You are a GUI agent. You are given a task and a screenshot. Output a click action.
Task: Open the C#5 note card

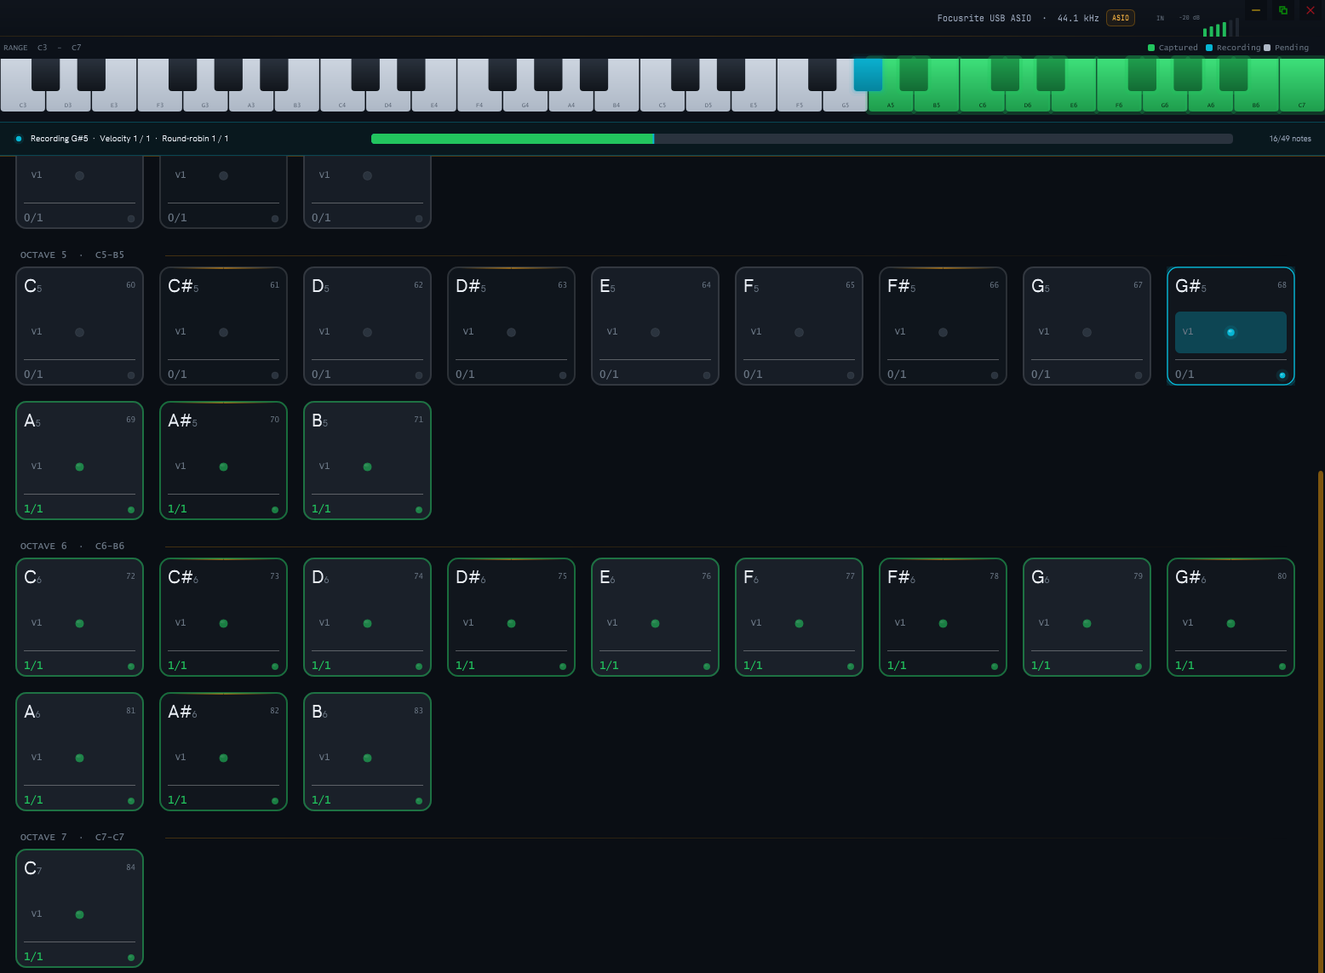pyautogui.click(x=223, y=326)
